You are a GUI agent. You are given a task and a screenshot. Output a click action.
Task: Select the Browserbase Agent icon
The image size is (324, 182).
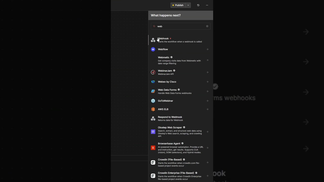(153, 148)
